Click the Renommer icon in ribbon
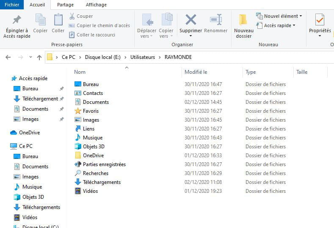Viewport: 334px width, 228px height. click(x=216, y=19)
